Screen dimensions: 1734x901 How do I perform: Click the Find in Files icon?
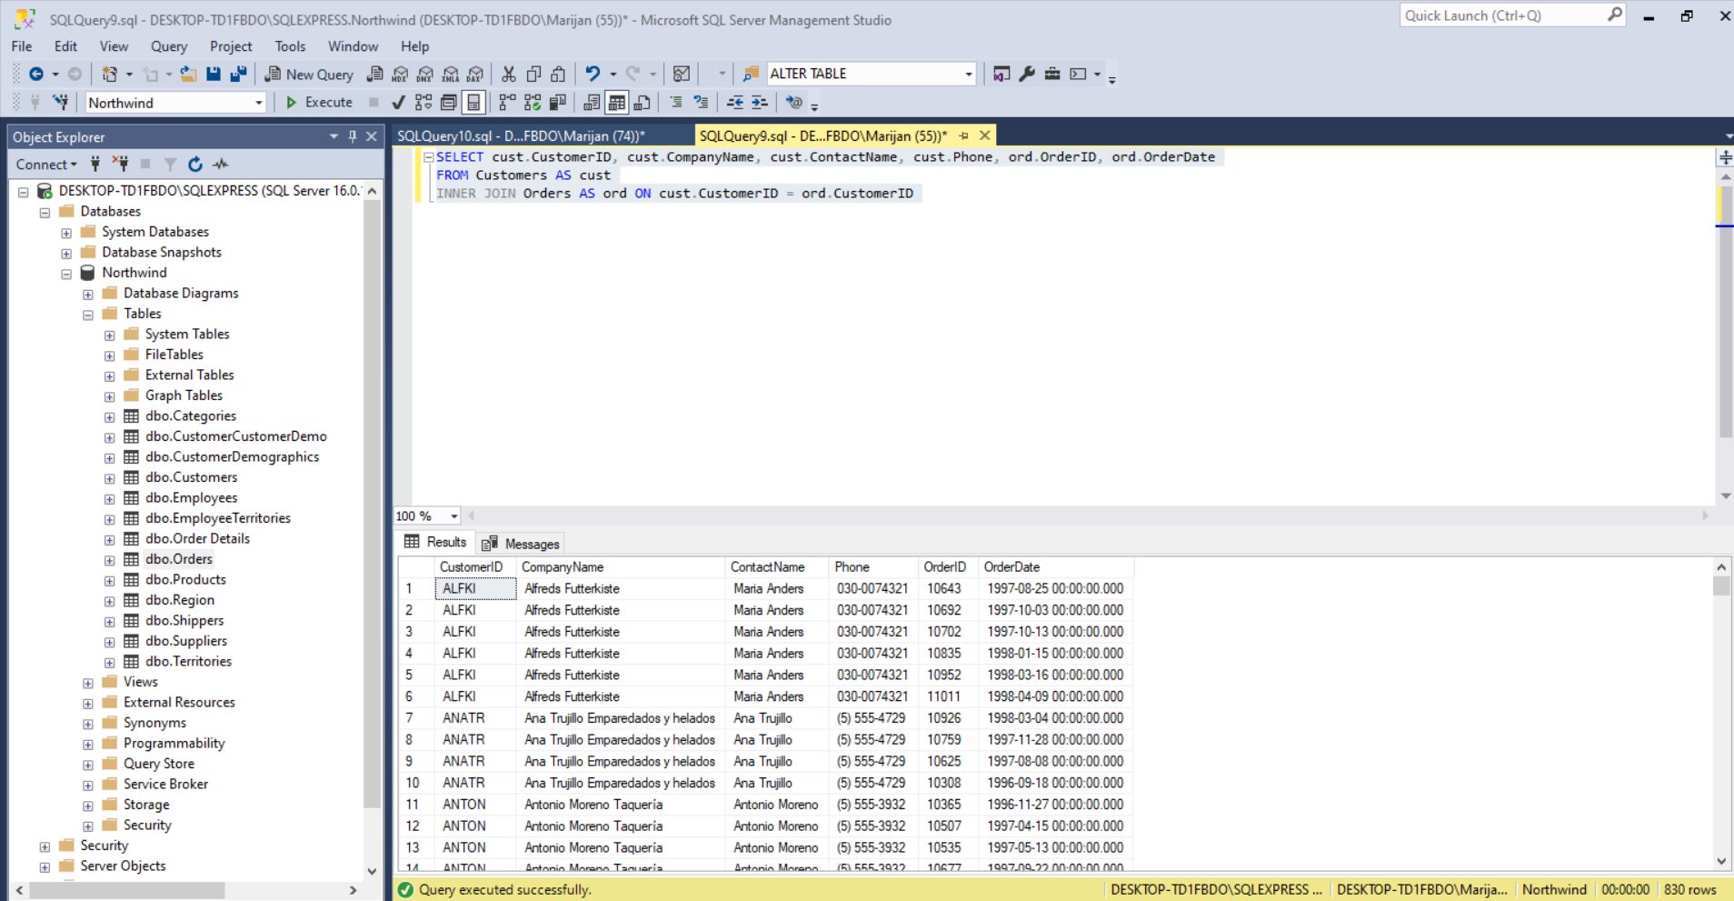(x=751, y=74)
